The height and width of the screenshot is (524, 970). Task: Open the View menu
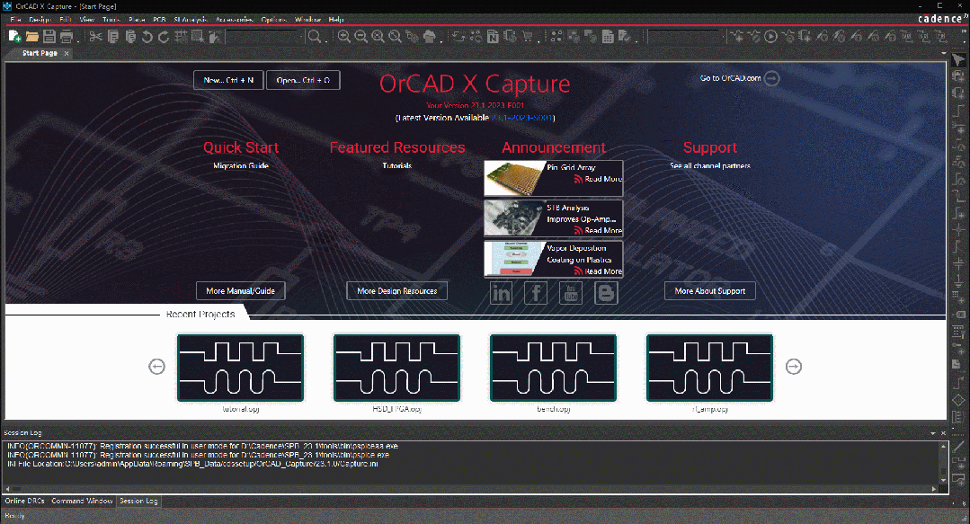86,19
